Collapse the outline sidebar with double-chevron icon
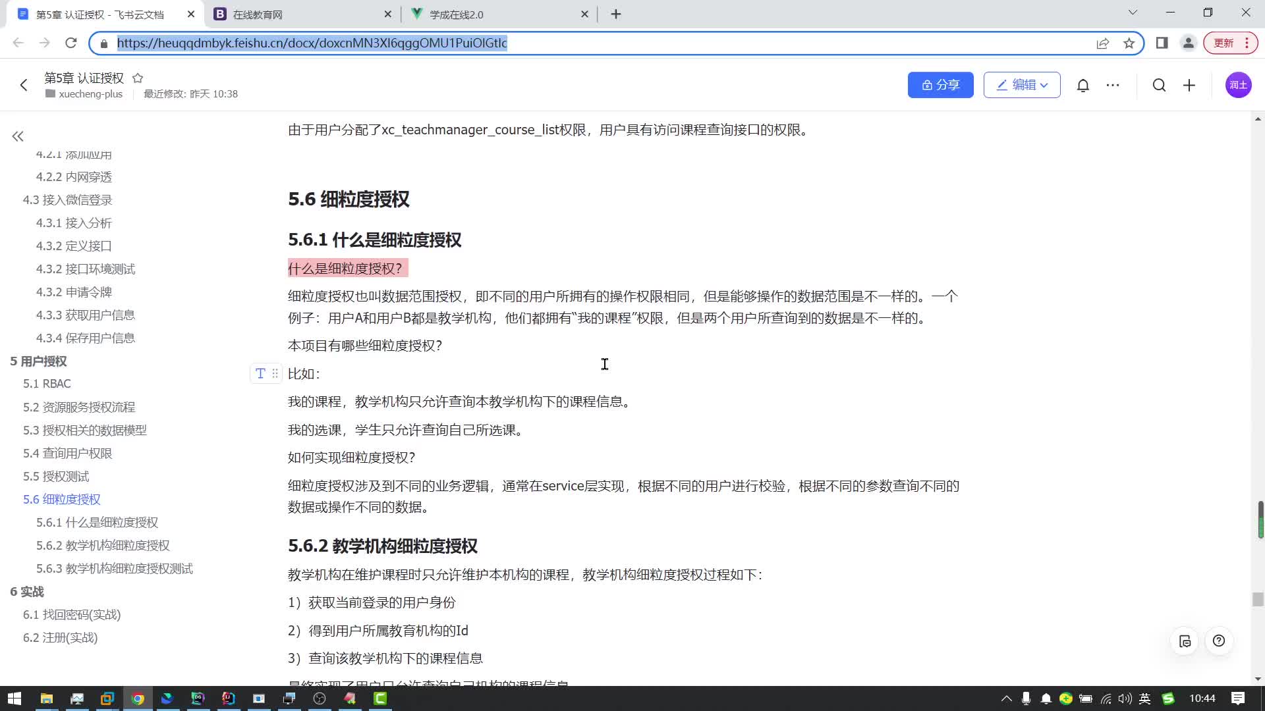This screenshot has width=1265, height=711. [18, 136]
